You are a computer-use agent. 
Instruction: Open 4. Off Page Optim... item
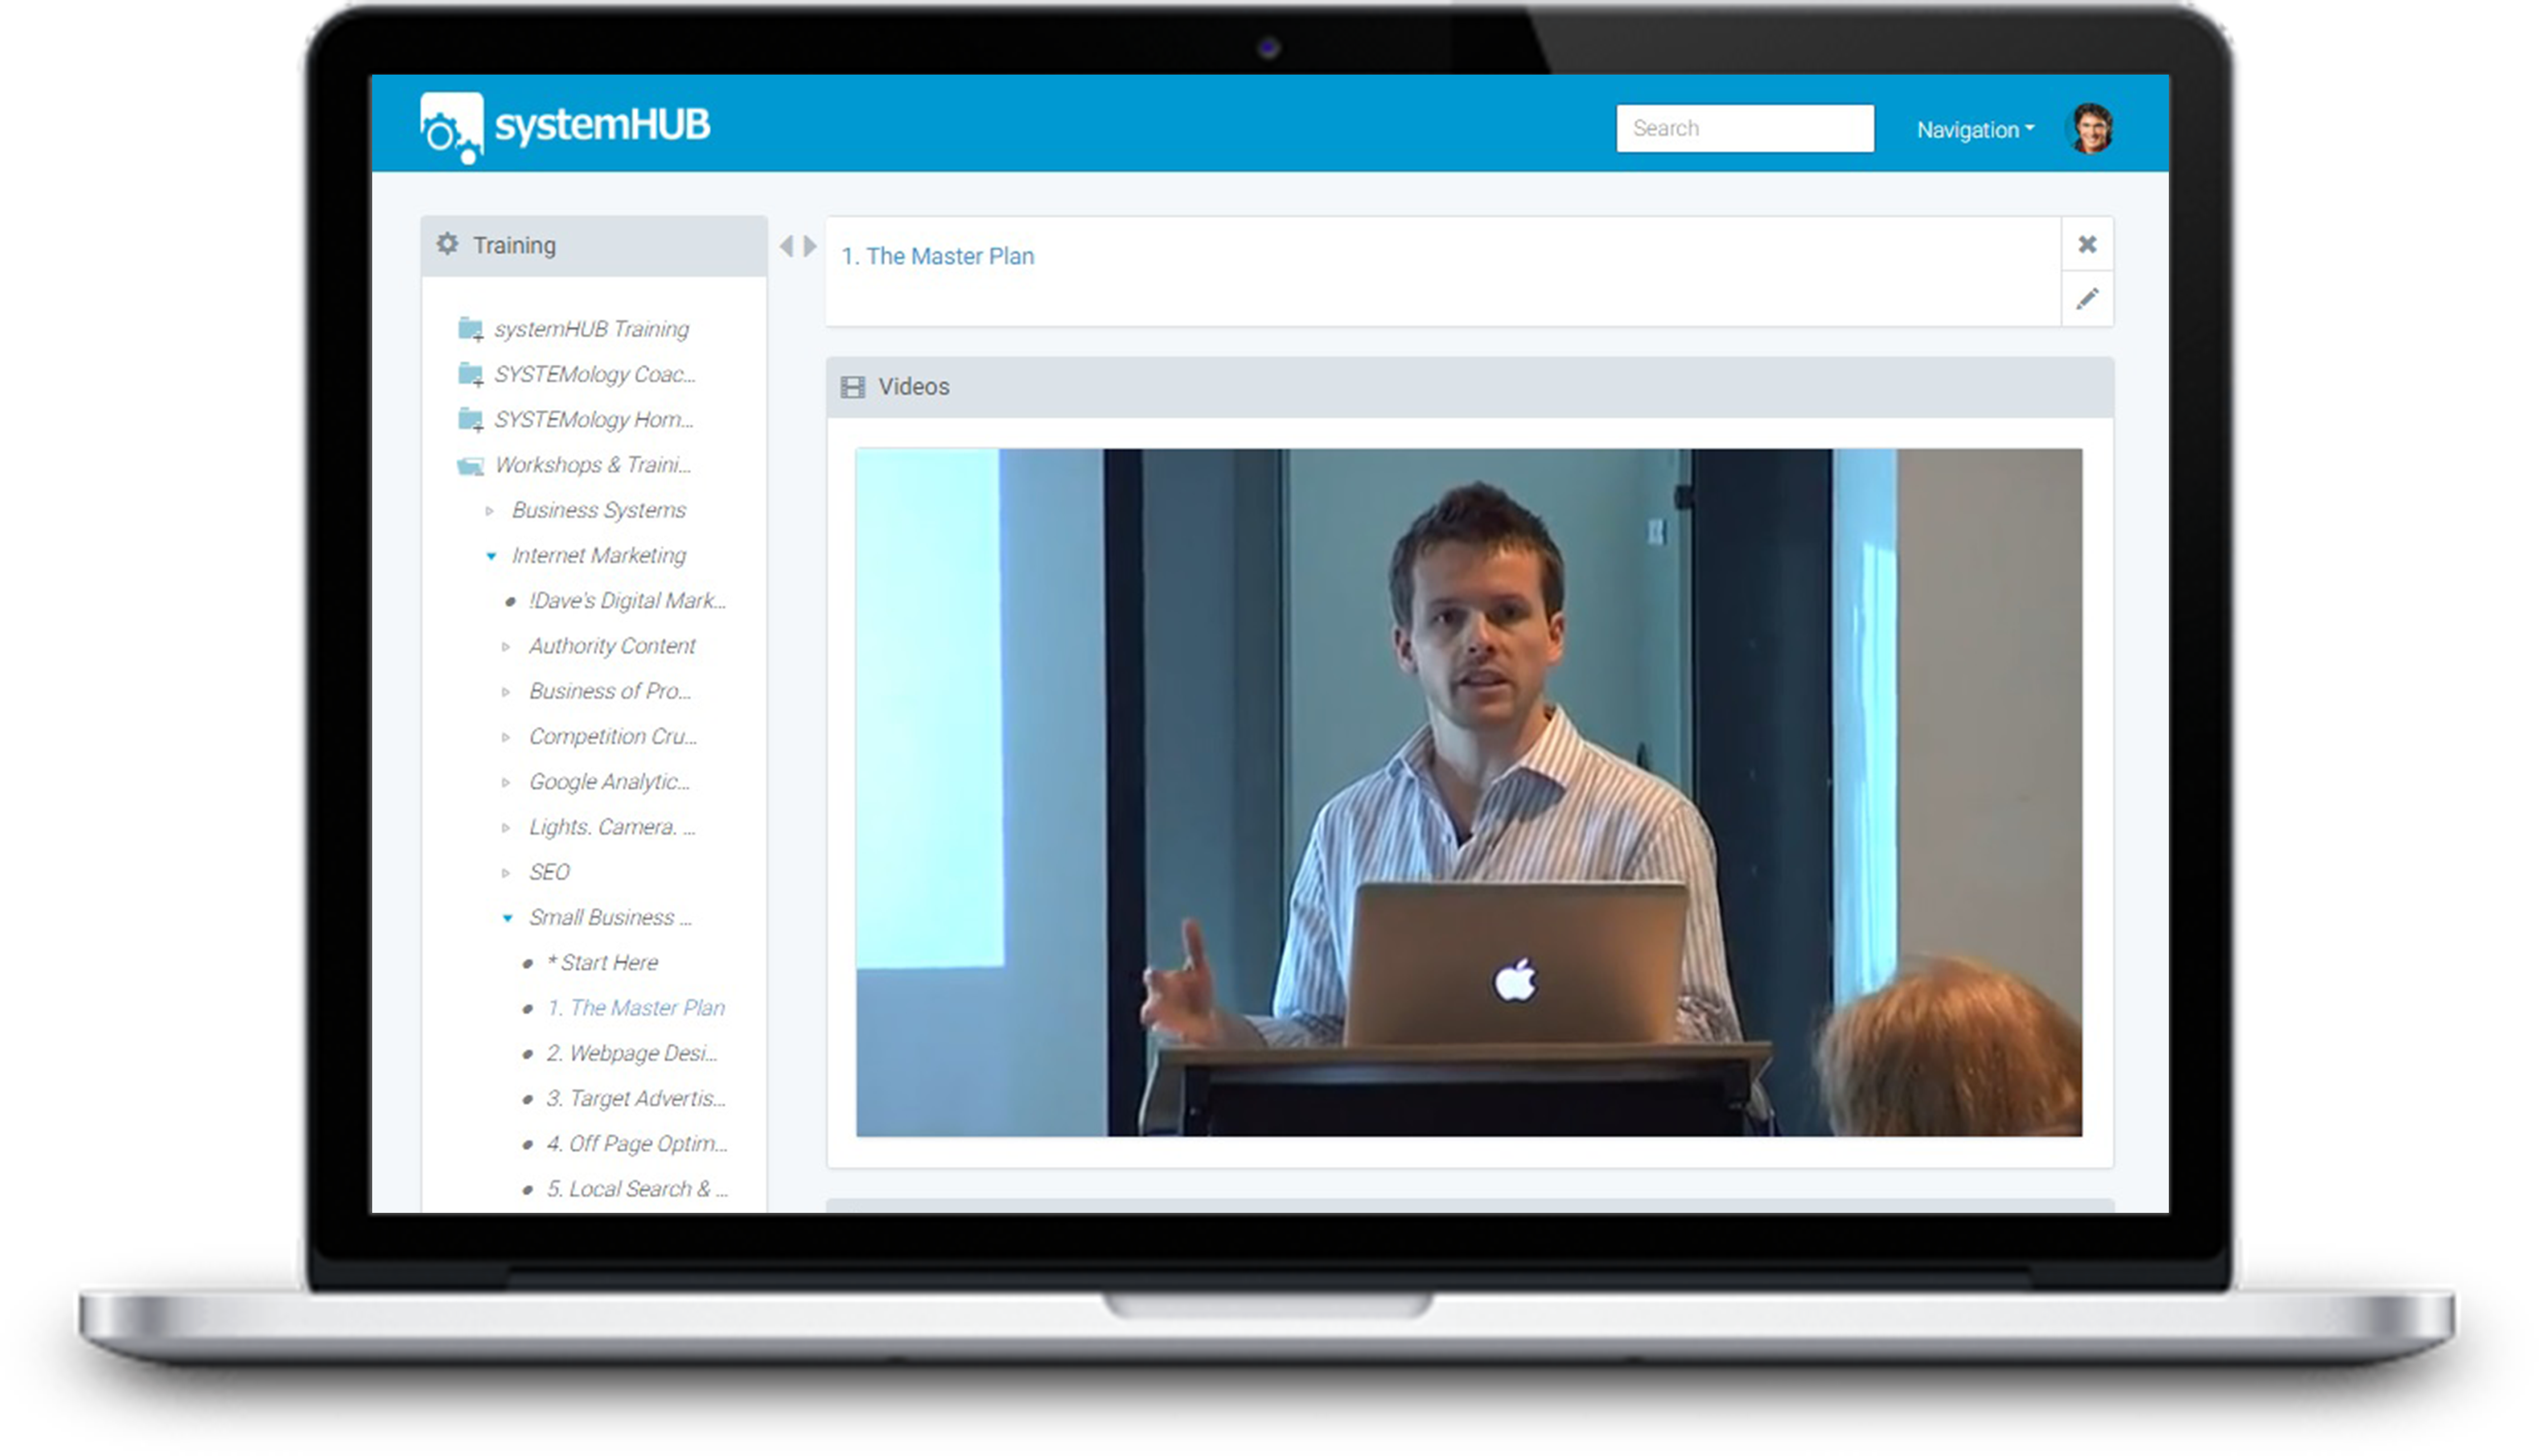point(636,1143)
